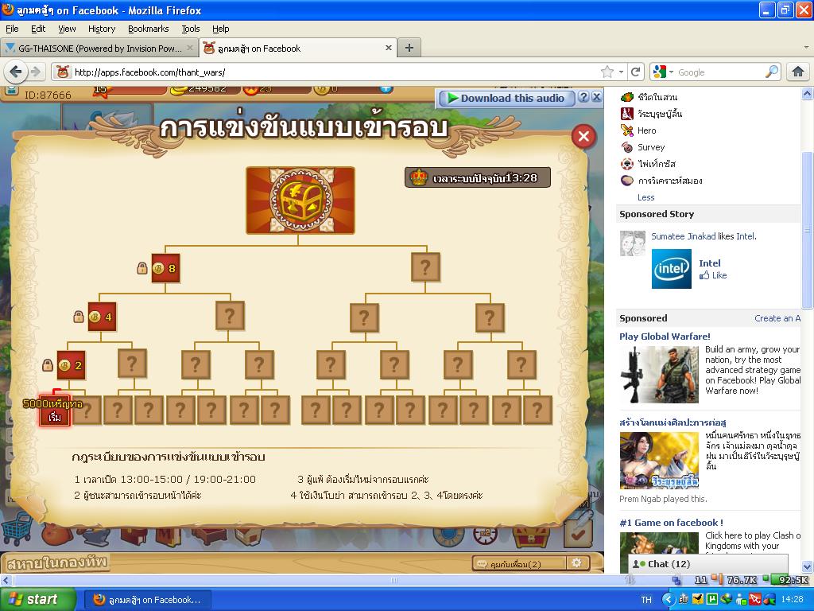This screenshot has height=611, width=814.
Task: Click the horizontal scrollbar thumb
Action: pos(394,580)
